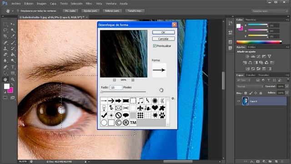Open the workspace selector dropdown
Viewport: 291px width, 164px height.
pos(270,11)
